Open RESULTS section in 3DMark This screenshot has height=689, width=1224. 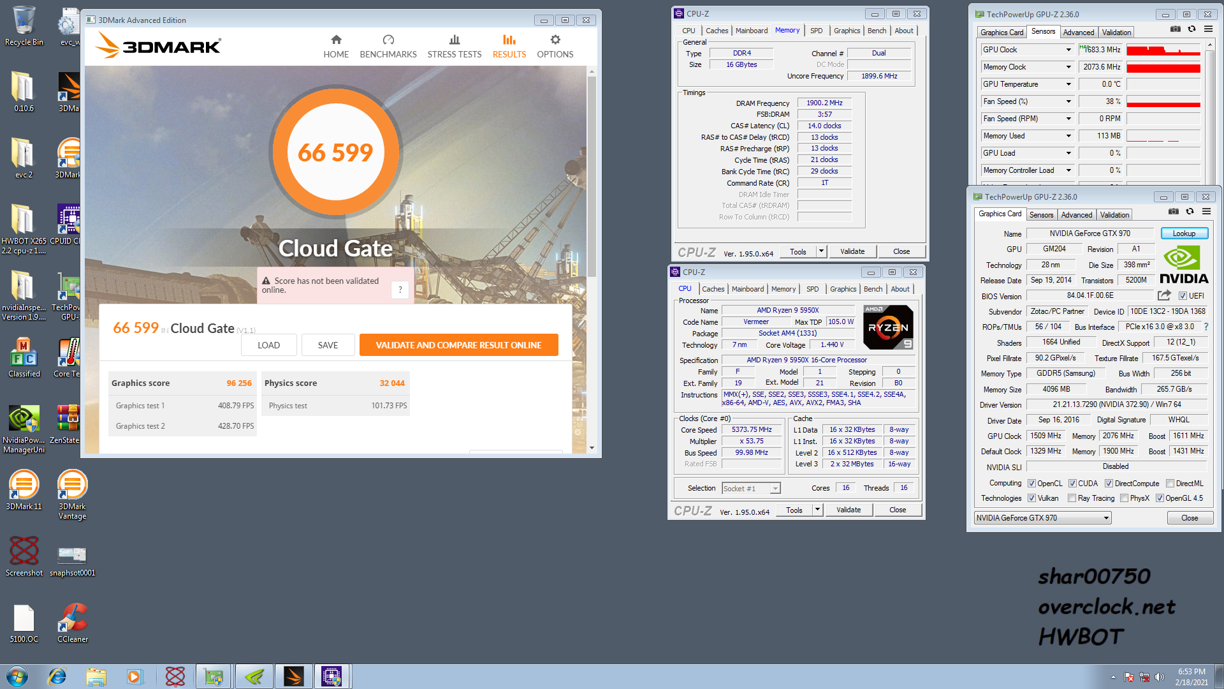[509, 47]
